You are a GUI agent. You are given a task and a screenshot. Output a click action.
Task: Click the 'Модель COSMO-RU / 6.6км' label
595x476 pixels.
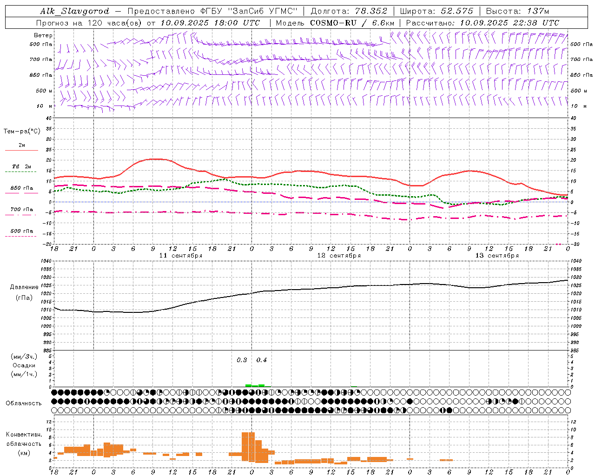335,23
